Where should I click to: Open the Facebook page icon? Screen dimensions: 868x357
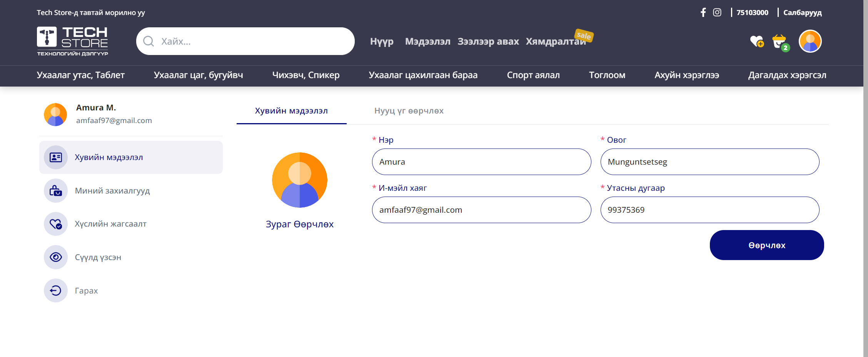703,12
